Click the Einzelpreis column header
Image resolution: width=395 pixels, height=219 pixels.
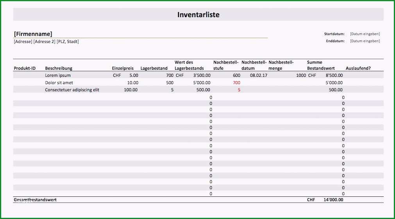[123, 68]
